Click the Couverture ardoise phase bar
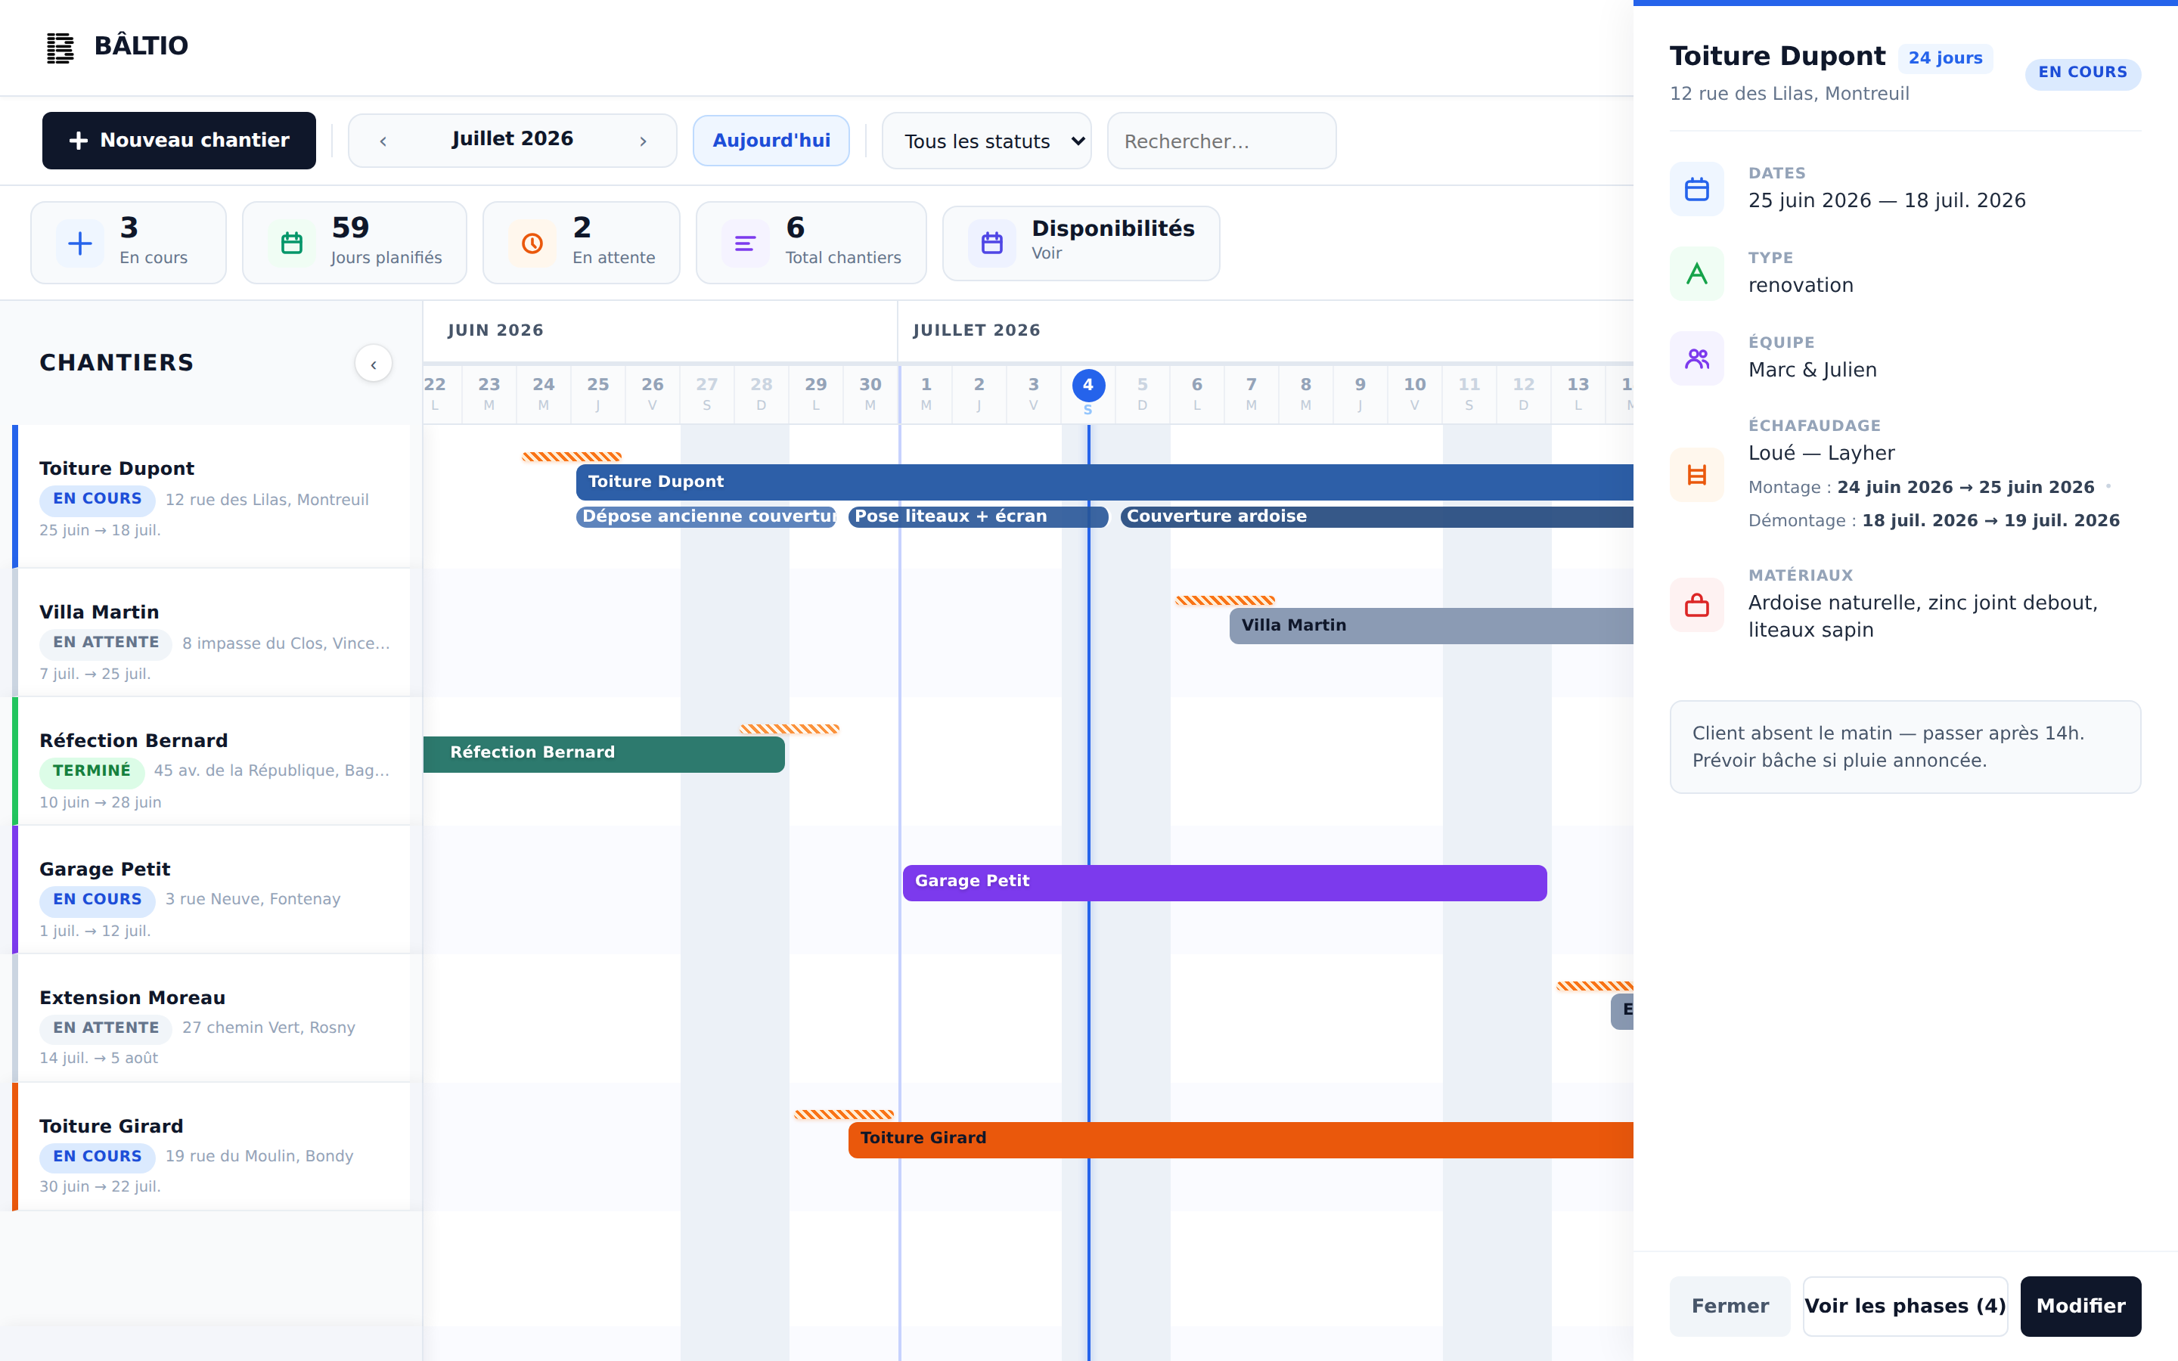 point(1377,516)
